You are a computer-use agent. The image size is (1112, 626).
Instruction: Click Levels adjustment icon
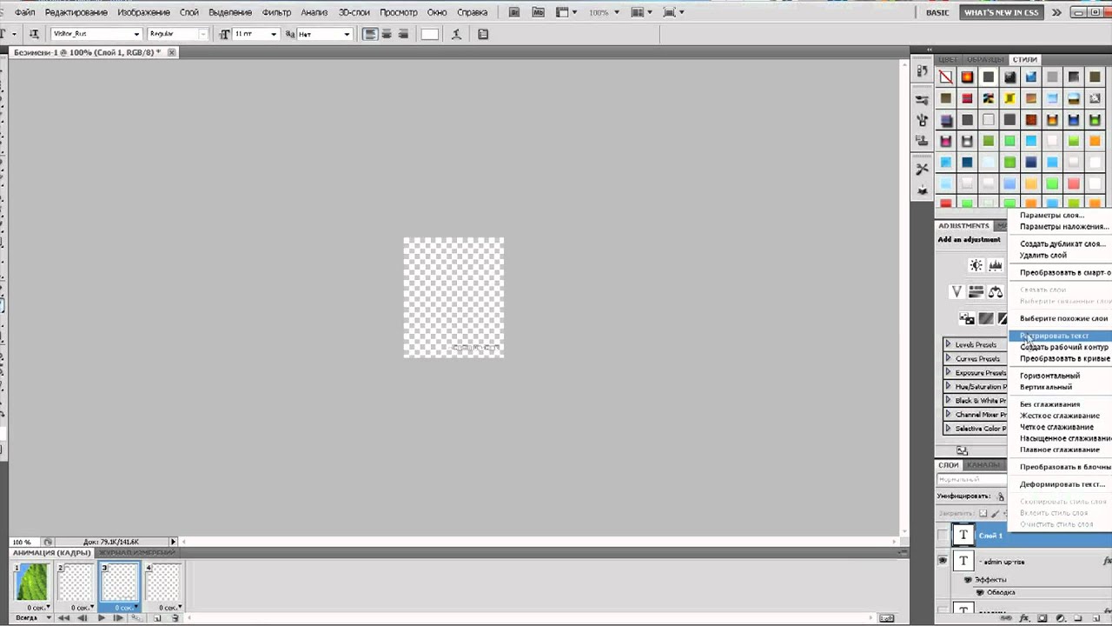(996, 265)
